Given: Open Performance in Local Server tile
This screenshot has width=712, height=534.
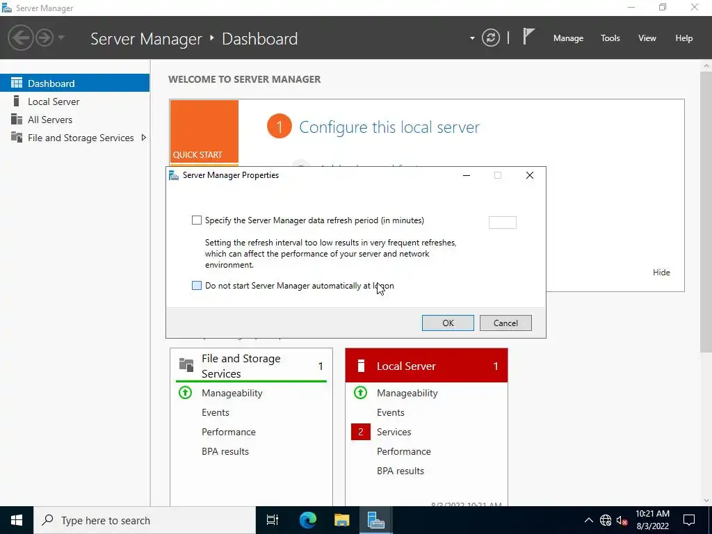Looking at the screenshot, I should pos(404,451).
